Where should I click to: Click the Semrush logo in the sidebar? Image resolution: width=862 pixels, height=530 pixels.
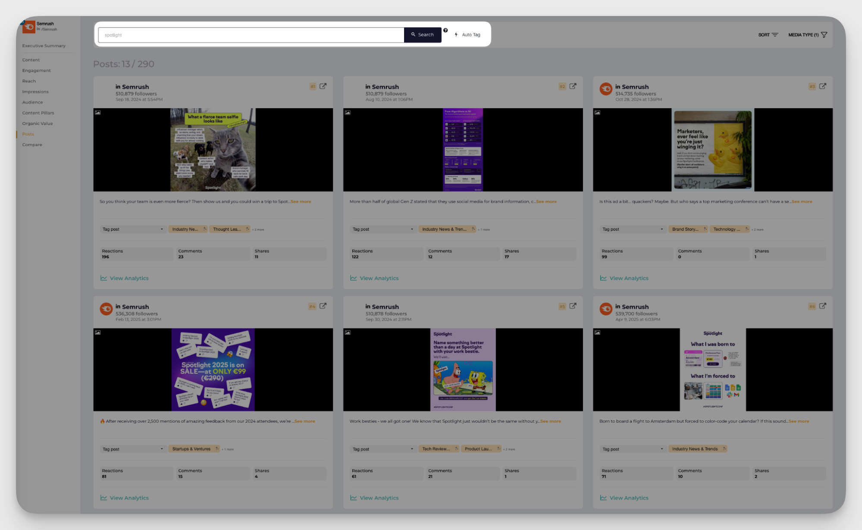point(28,27)
